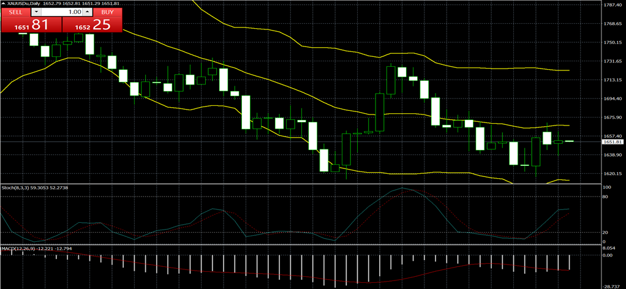626x289 pixels.
Task: Click the 1620.15 price scale label
Action: 612,174
